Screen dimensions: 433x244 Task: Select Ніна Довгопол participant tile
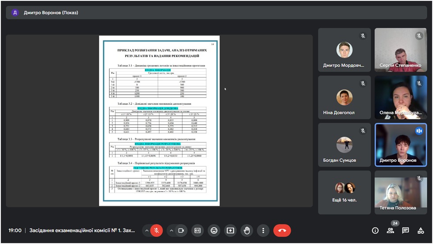tap(344, 98)
